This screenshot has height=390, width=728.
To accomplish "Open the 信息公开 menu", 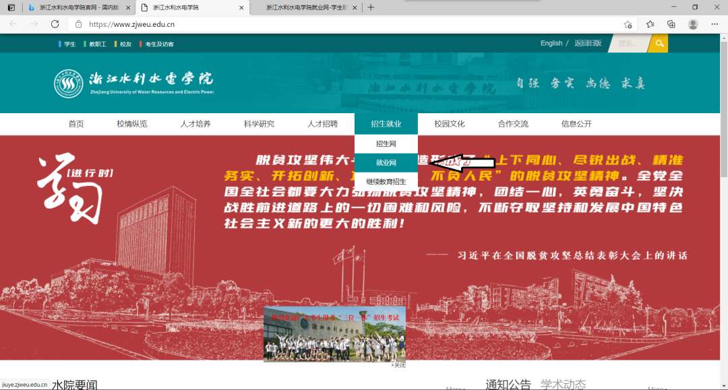I will tap(576, 124).
